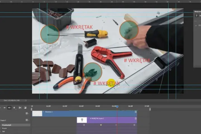Open video menu for Warstwa 1 track
The height and width of the screenshot is (134, 201).
tap(27, 113)
